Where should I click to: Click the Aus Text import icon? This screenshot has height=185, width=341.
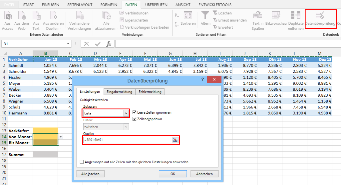click(36, 16)
